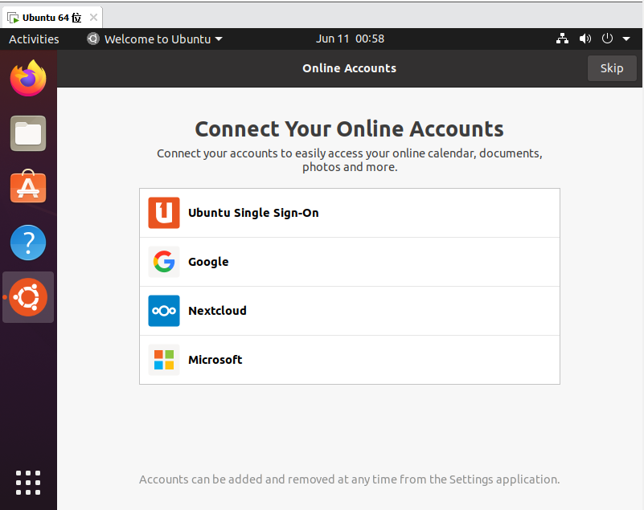Open the network status indicator
The image size is (644, 510).
pos(562,39)
